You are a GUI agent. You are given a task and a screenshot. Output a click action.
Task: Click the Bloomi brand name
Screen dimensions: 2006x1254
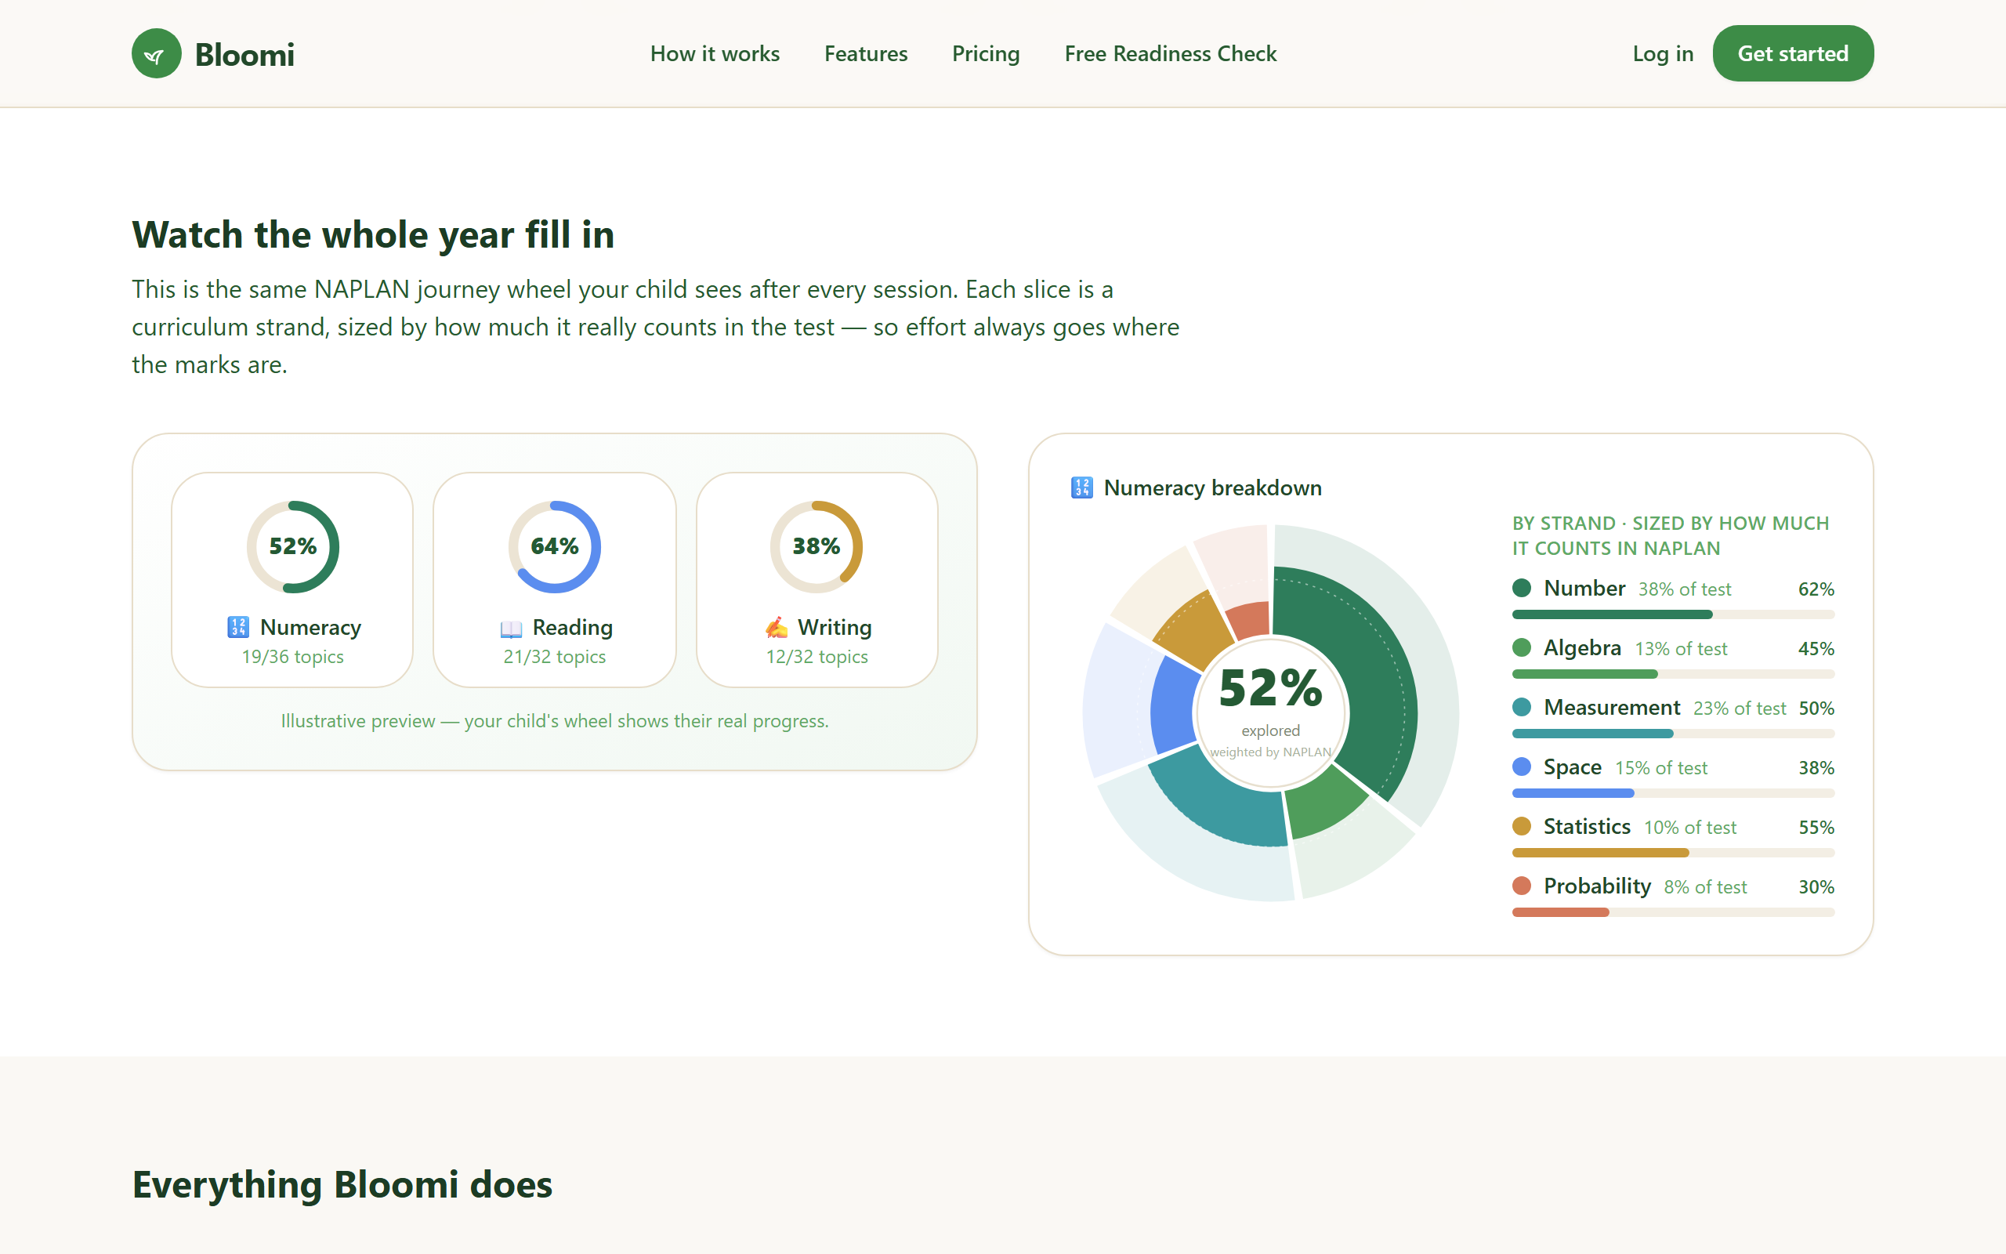pos(244,55)
